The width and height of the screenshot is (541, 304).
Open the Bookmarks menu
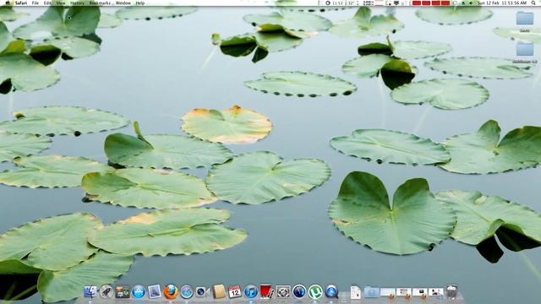[x=100, y=3]
